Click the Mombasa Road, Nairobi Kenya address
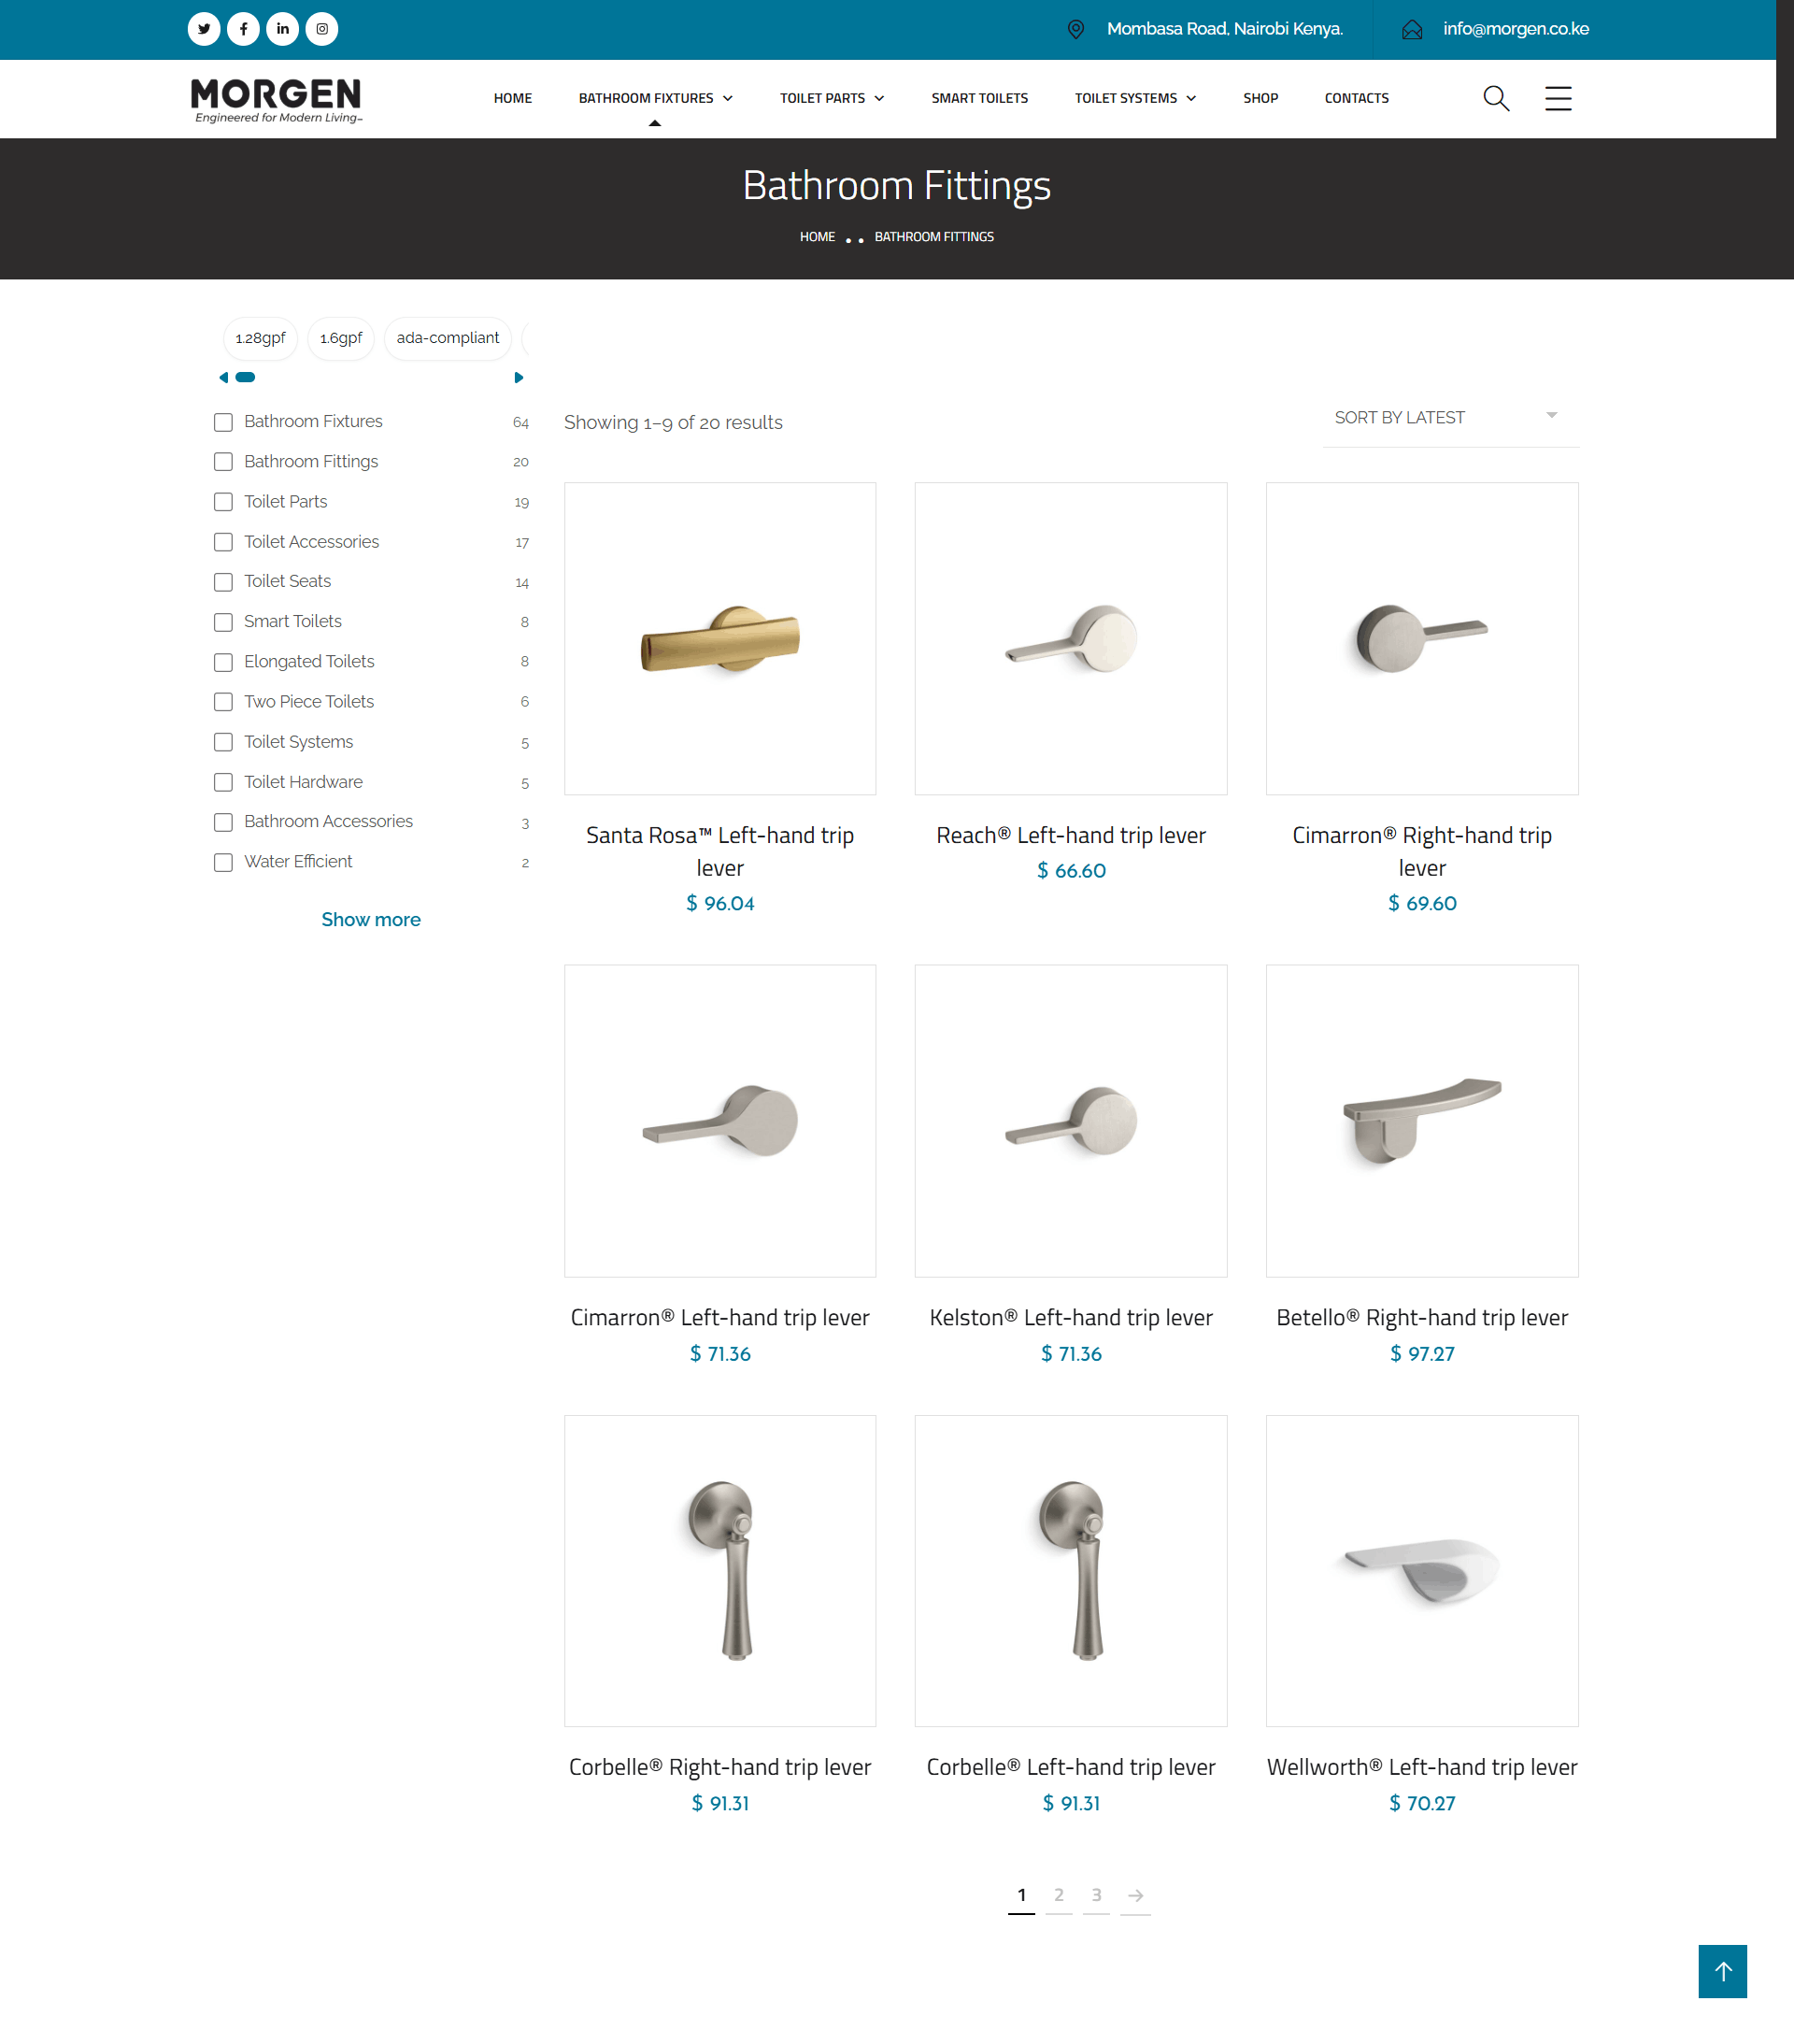This screenshot has height=2044, width=1794. (x=1224, y=29)
